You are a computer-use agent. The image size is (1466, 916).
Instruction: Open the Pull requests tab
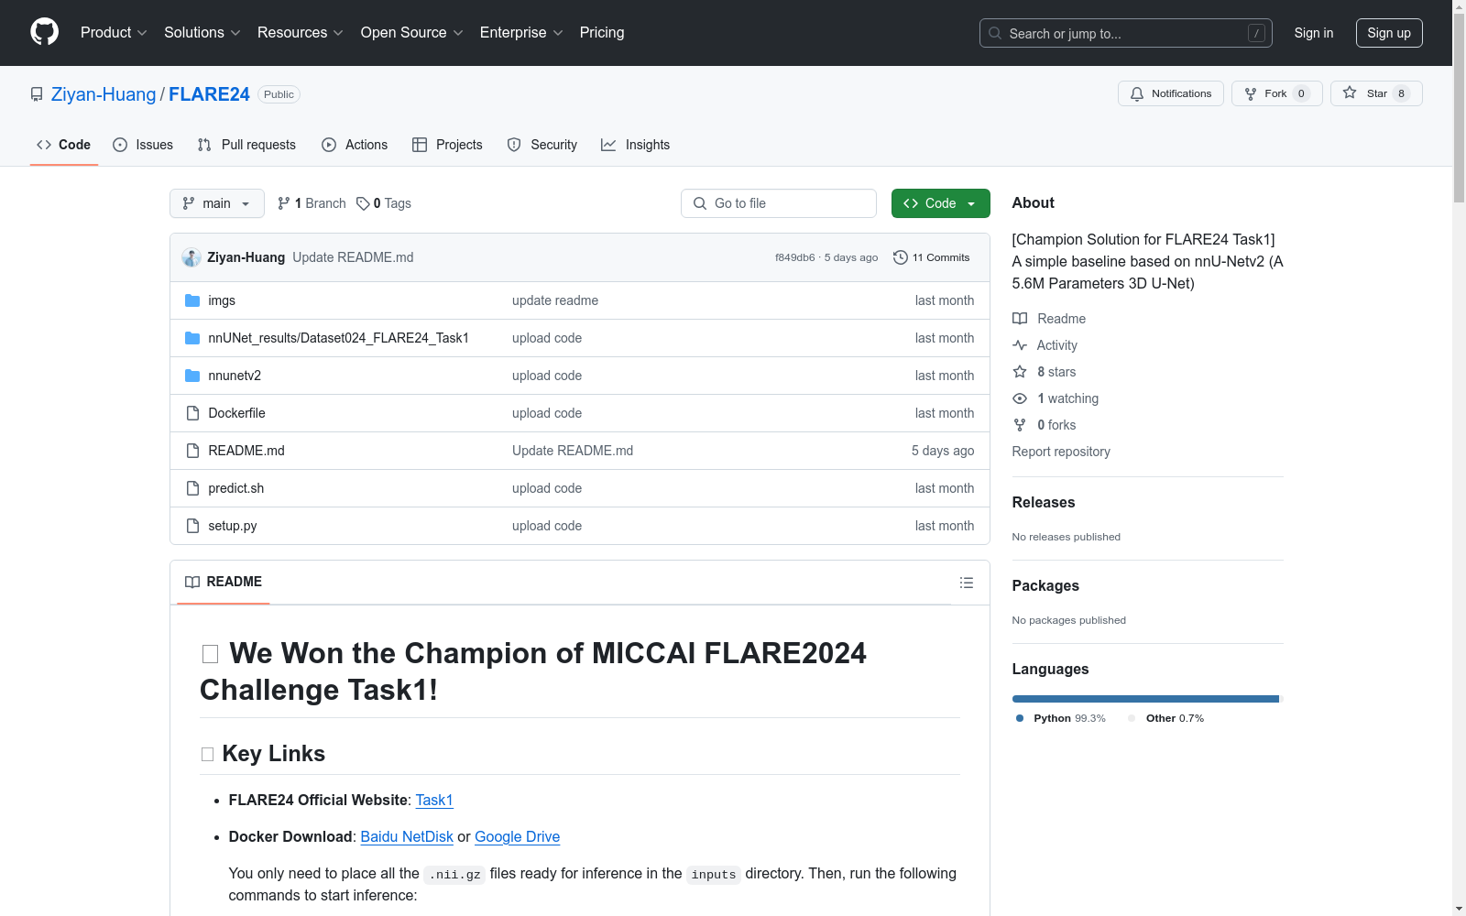pos(246,145)
